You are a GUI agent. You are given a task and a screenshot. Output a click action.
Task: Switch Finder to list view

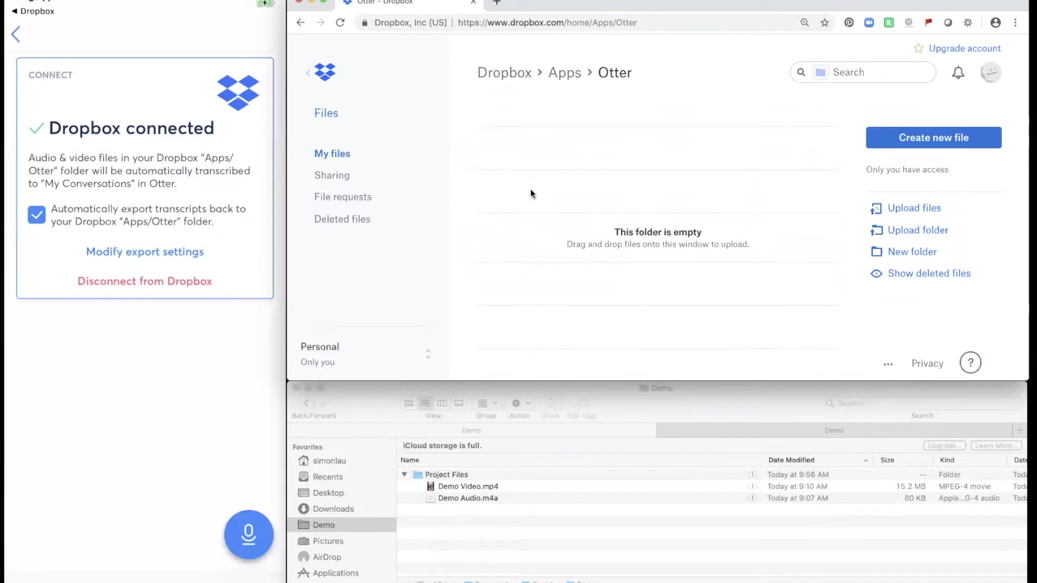pyautogui.click(x=426, y=404)
